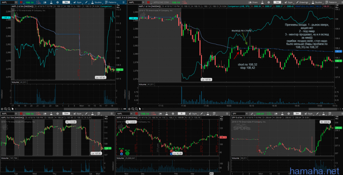343x175 pixels.
Task: Open settings gear in the 15m chart
Action: tap(58, 114)
